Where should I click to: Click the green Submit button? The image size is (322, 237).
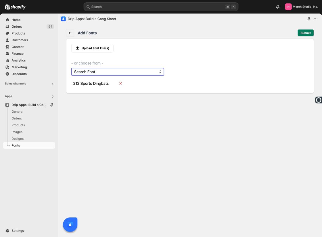[306, 33]
